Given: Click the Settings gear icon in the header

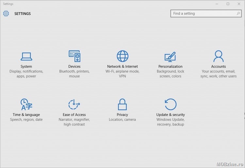Looking at the screenshot, I should [x=6, y=13].
